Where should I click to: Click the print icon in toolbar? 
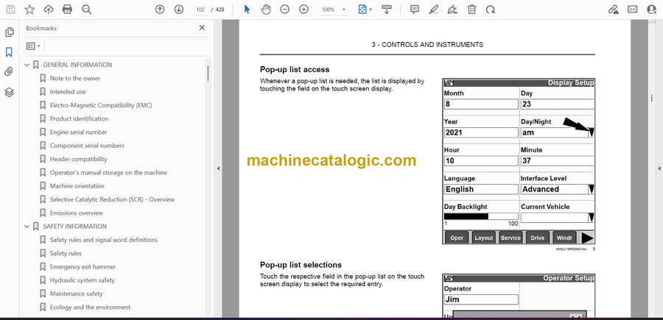[x=68, y=10]
